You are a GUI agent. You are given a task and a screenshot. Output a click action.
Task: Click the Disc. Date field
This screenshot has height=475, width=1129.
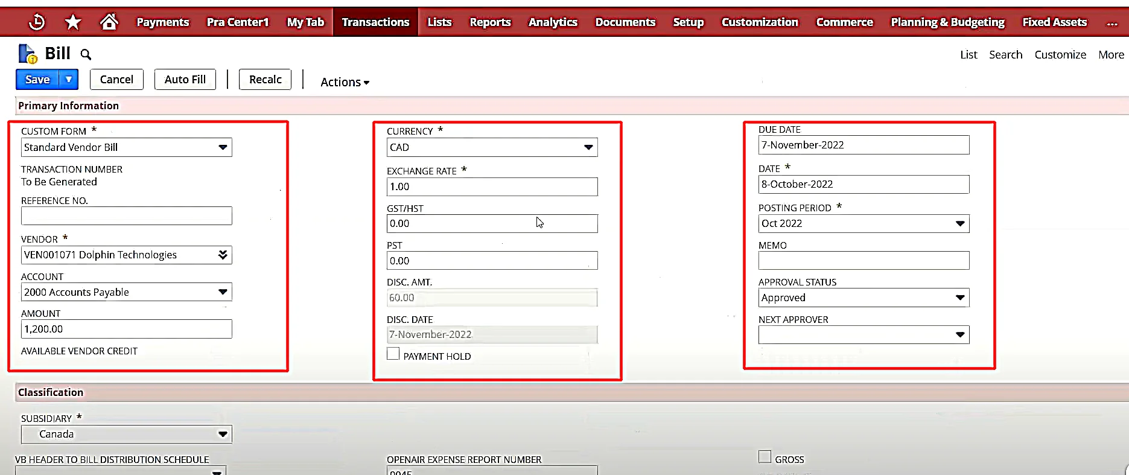[x=492, y=334]
